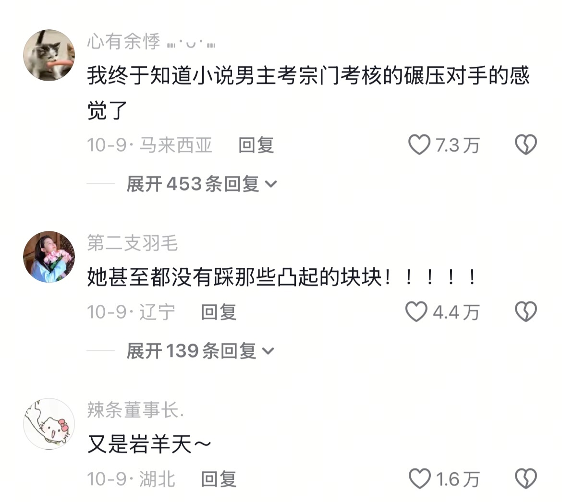Expand the 139 replies thread
562x502 pixels.
[x=200, y=351]
